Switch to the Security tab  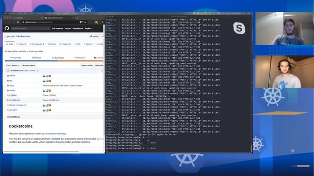(x=88, y=44)
